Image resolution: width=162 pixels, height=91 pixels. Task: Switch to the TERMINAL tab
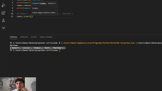coord(13,37)
